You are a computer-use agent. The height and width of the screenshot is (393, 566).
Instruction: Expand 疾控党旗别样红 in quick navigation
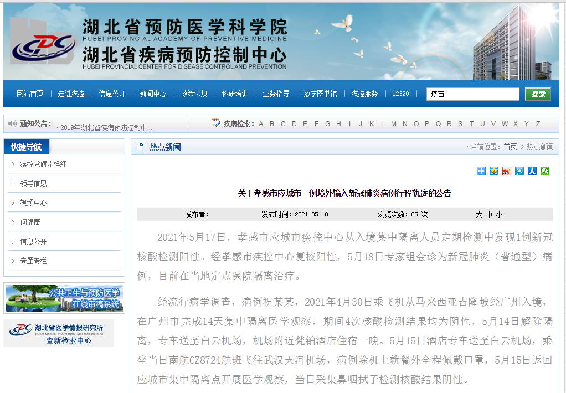(43, 164)
